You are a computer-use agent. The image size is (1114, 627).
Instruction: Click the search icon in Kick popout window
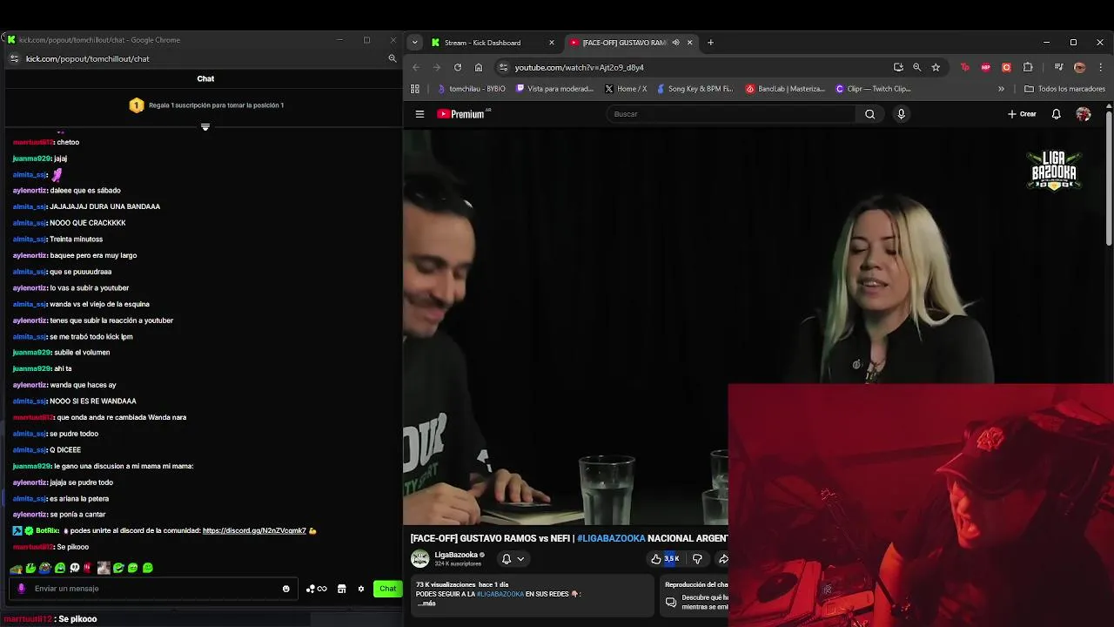[393, 58]
